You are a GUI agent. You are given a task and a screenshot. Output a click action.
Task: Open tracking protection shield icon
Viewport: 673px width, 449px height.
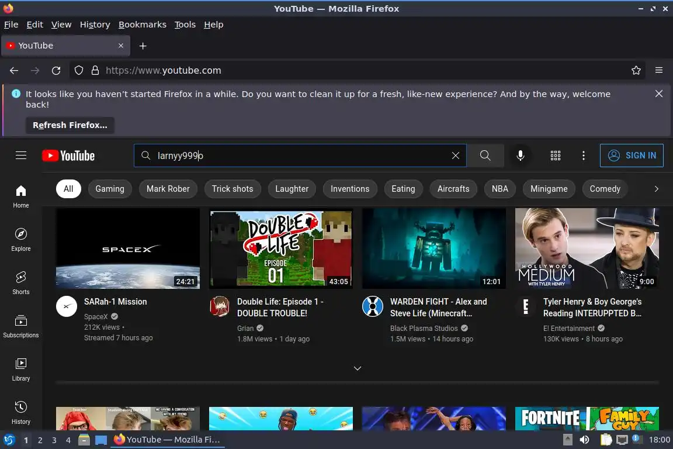tap(79, 71)
